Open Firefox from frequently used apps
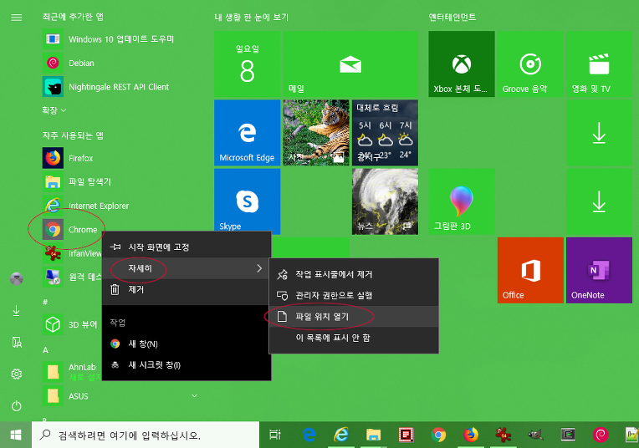 point(69,158)
